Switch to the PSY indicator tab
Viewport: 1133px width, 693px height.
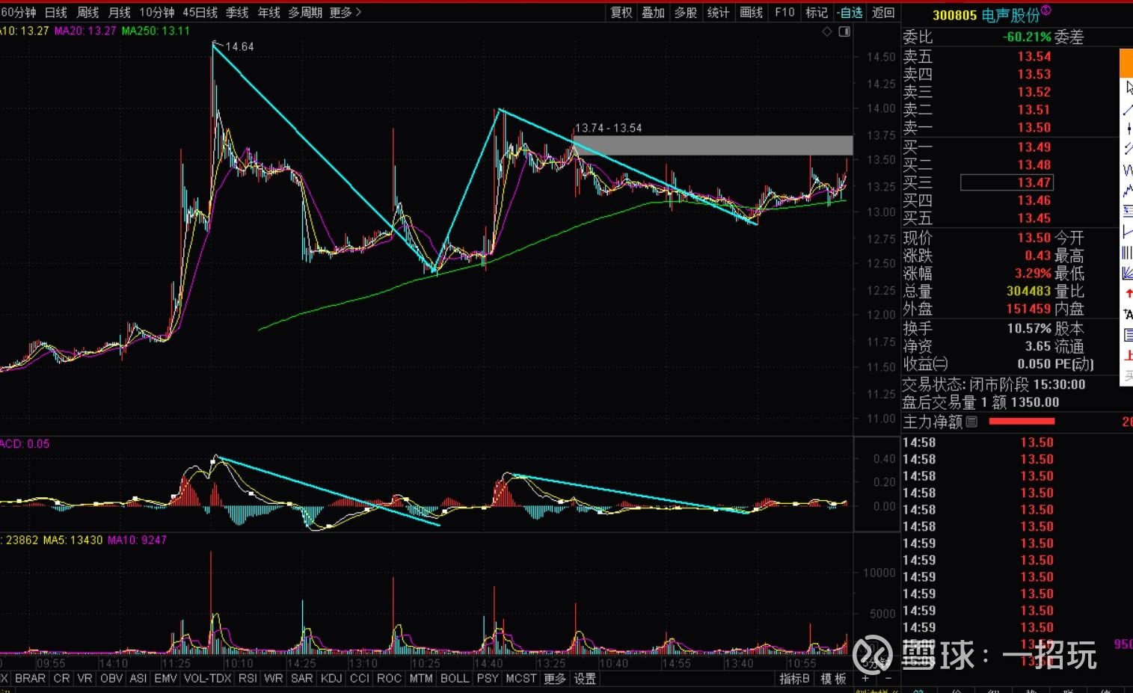coord(488,679)
